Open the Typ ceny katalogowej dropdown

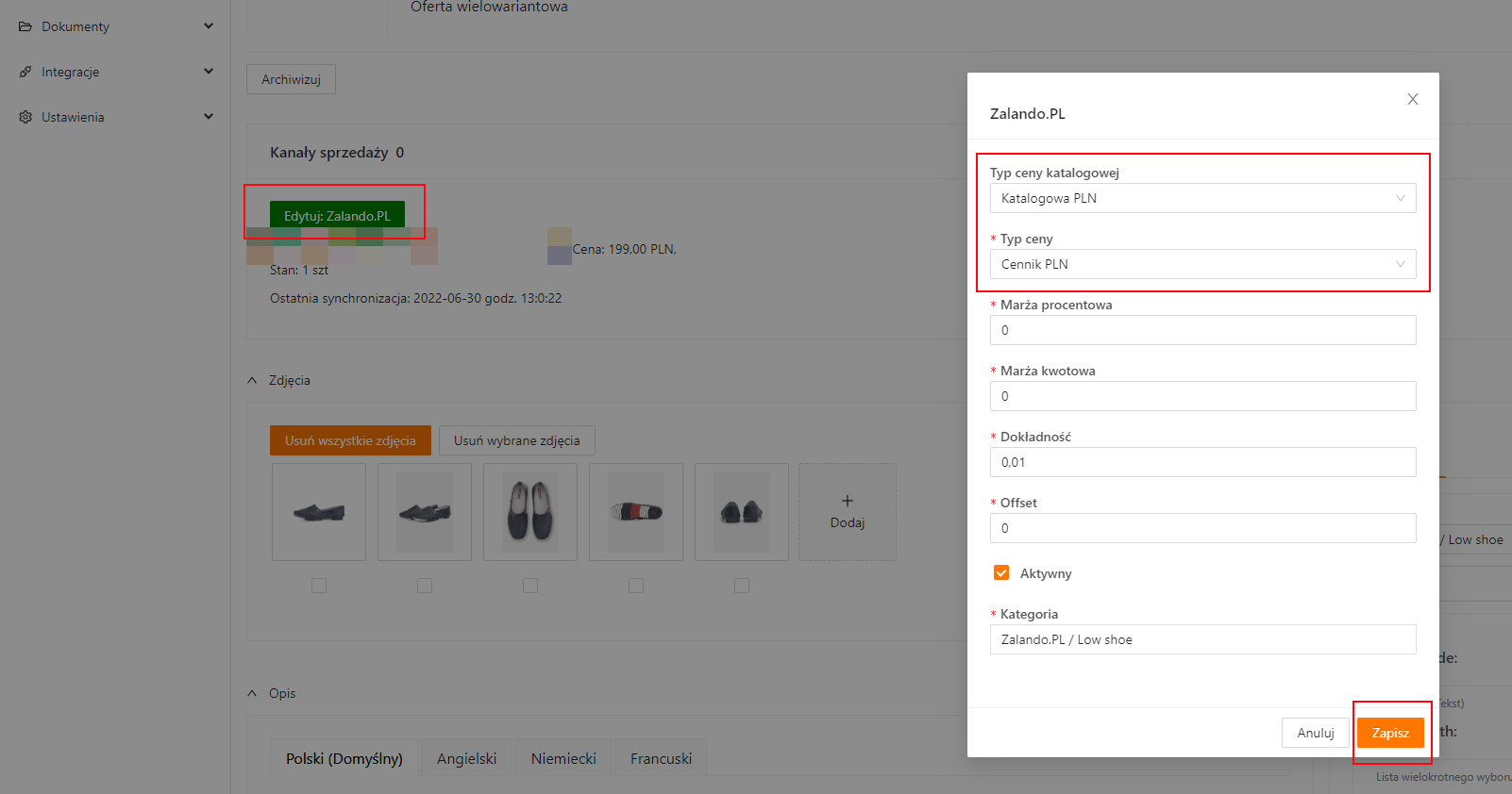(1202, 198)
